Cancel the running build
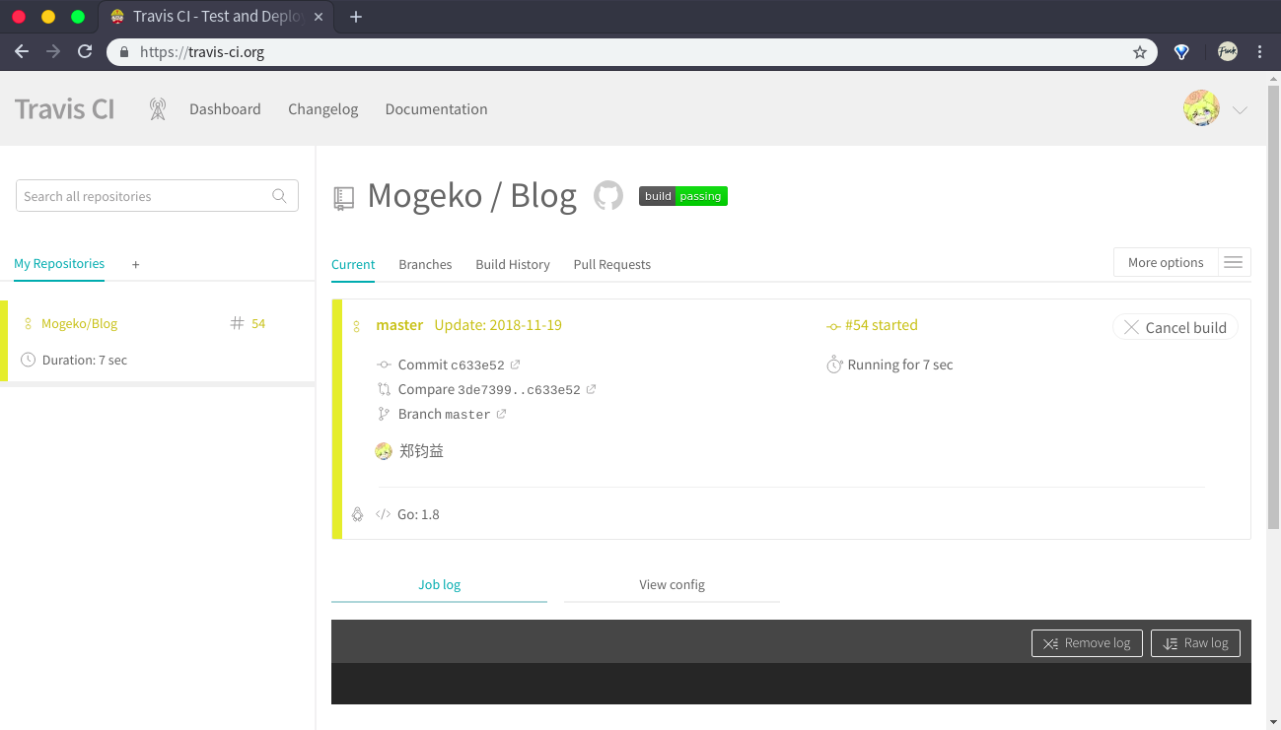 click(1175, 327)
